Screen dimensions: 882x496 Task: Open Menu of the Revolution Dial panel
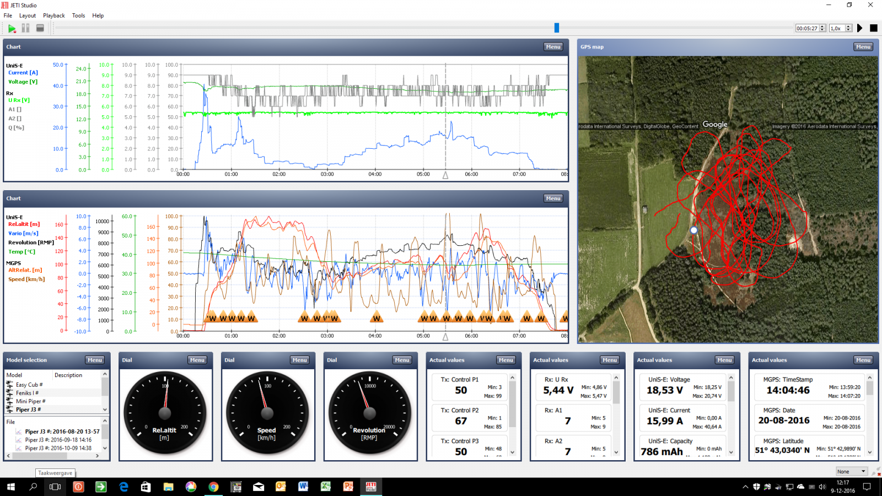pyautogui.click(x=402, y=360)
